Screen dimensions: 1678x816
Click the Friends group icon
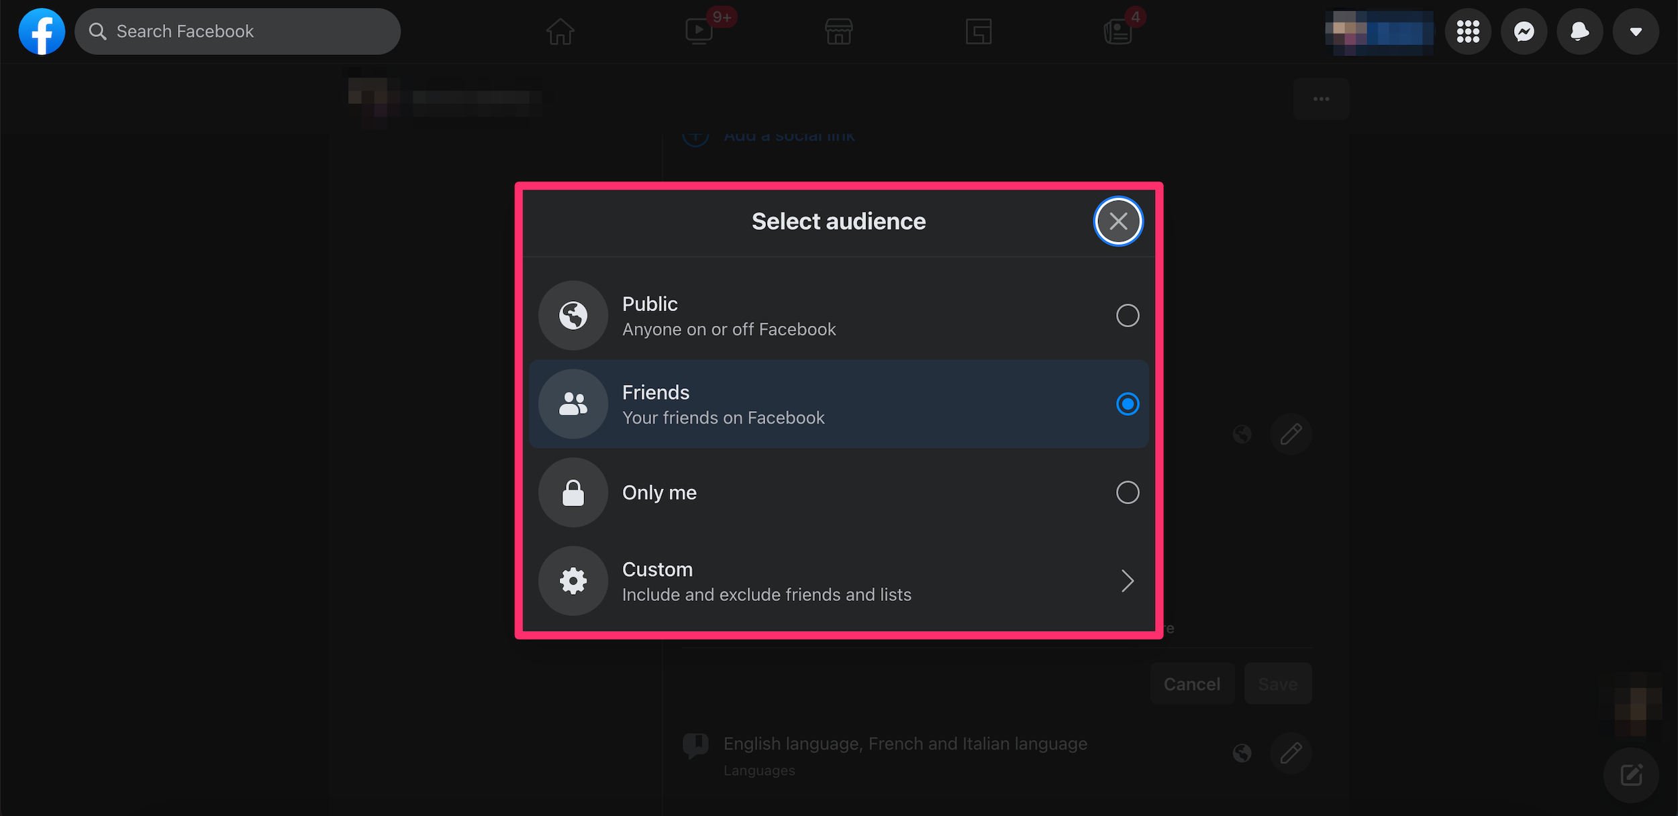tap(574, 403)
